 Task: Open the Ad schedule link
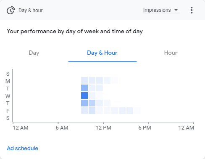click(x=23, y=148)
